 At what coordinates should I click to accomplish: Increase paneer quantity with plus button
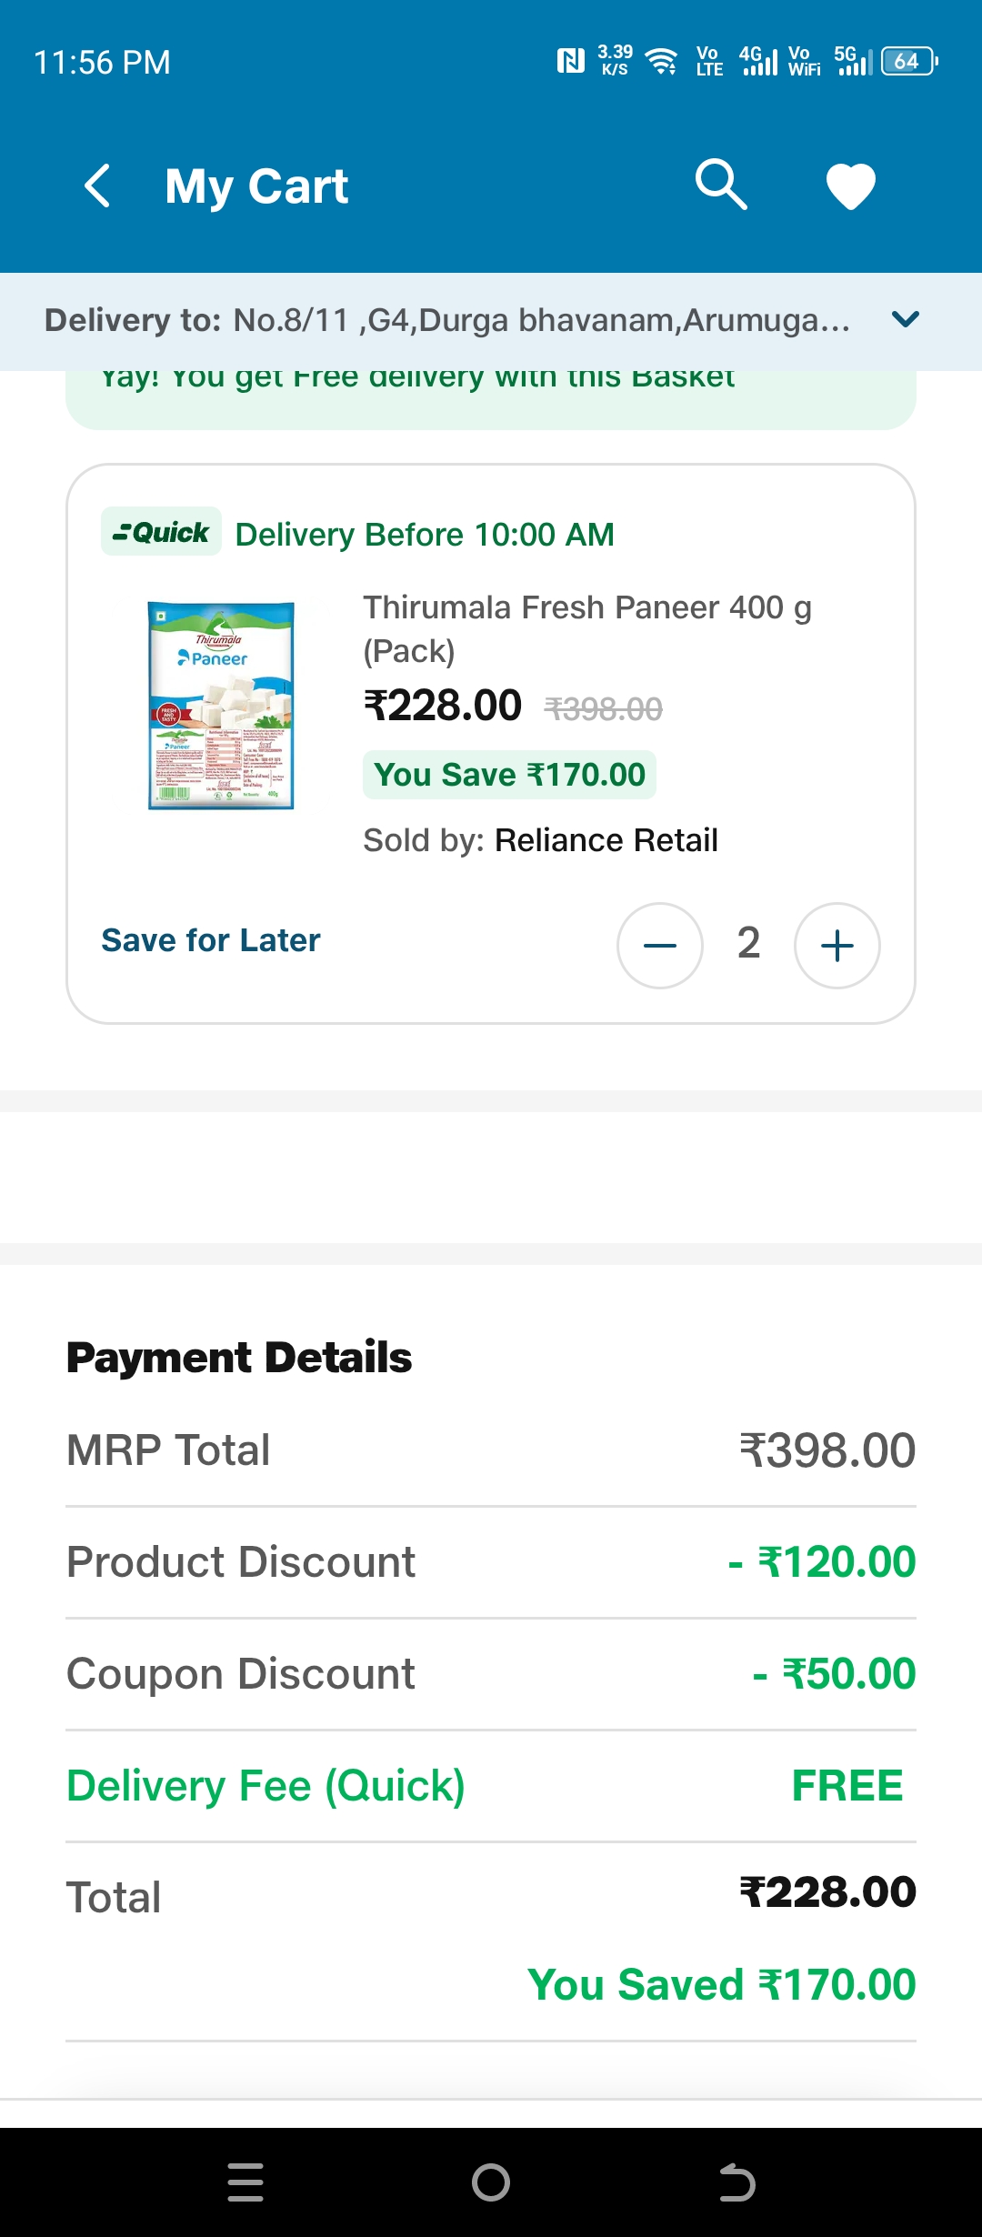(x=837, y=946)
